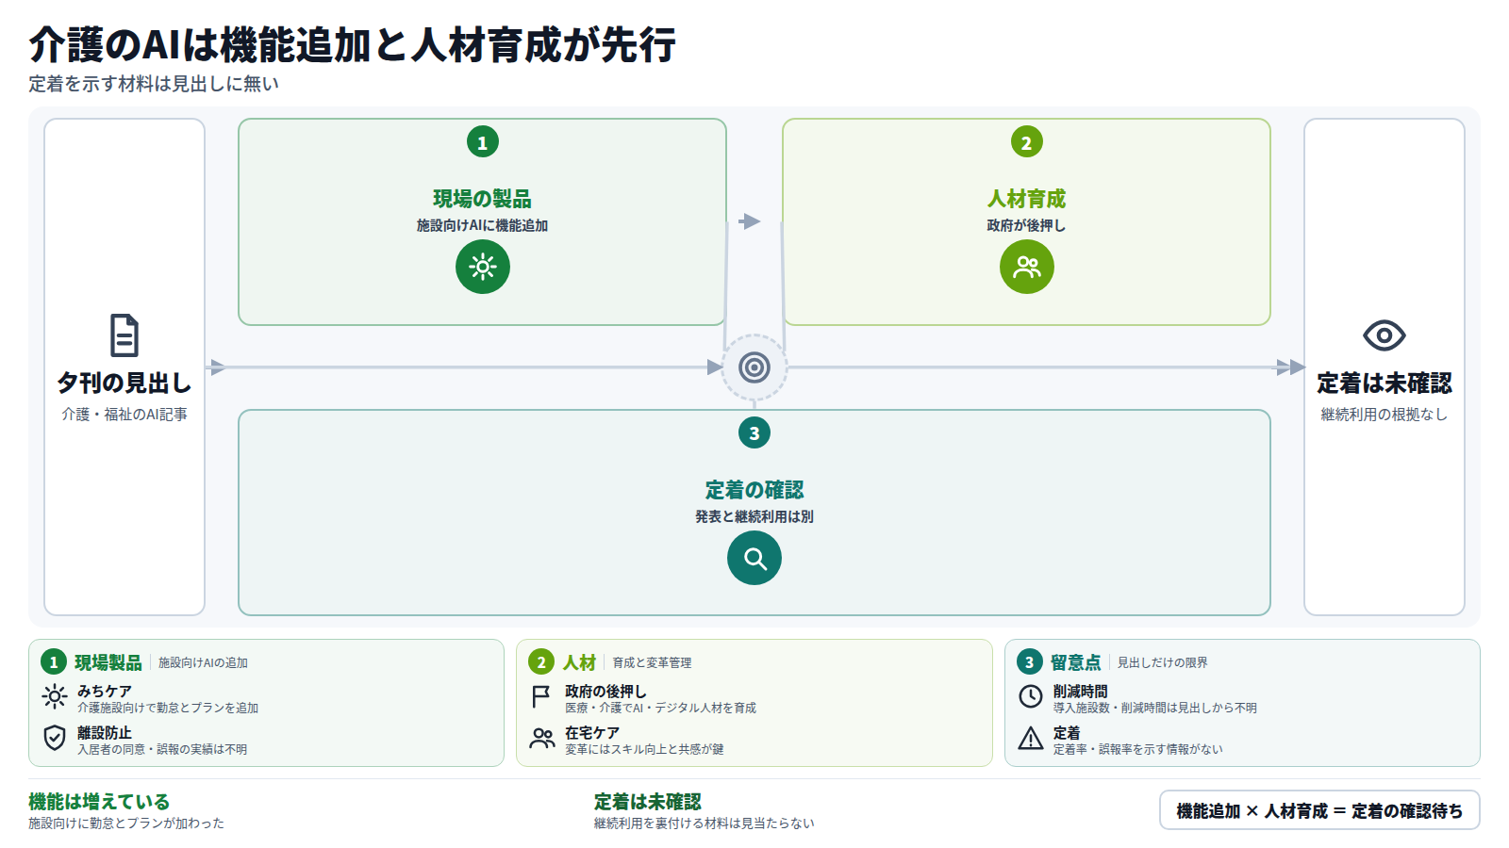The width and height of the screenshot is (1509, 848).
Task: Select the 留意点 panel heading
Action: 1076,662
